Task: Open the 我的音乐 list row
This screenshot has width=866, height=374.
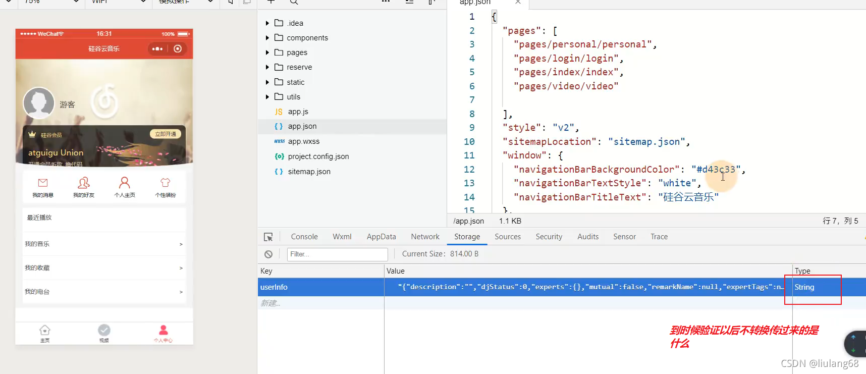Action: (104, 244)
